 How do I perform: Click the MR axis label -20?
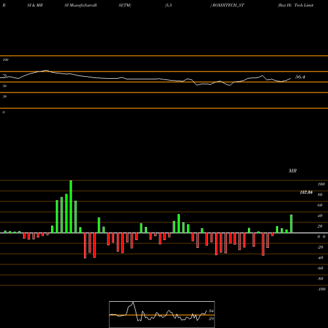320,247
